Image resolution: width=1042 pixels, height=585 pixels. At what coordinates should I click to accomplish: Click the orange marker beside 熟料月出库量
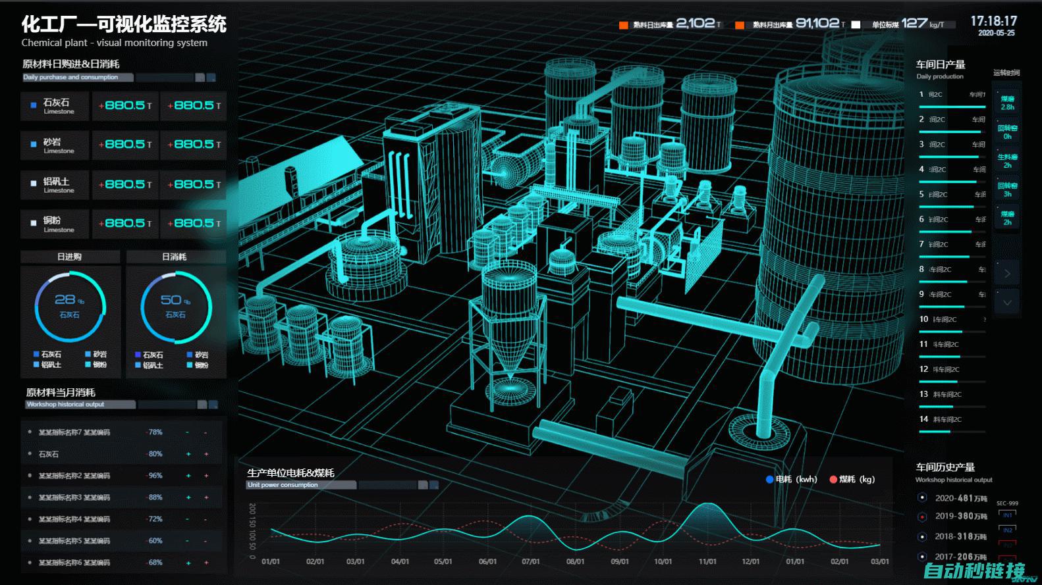tap(740, 25)
